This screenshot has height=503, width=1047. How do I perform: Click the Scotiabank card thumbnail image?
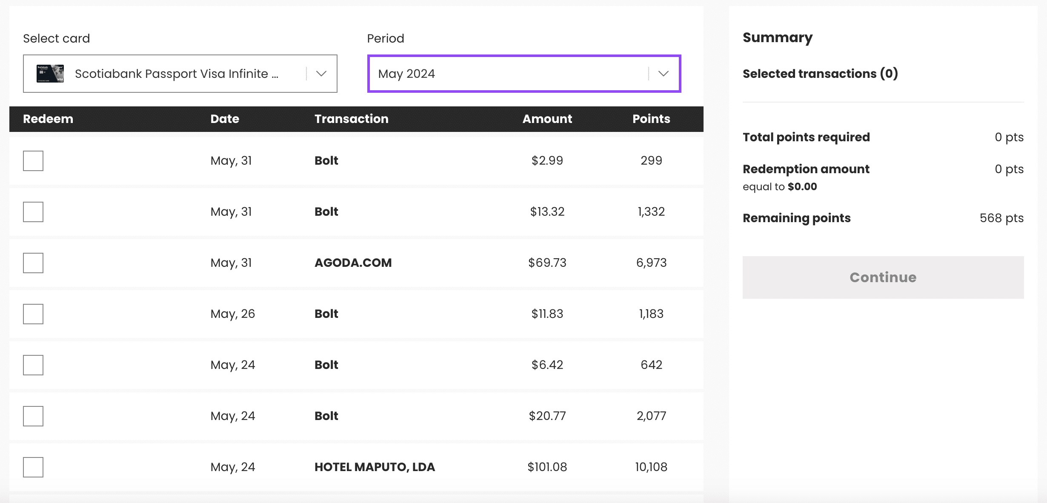click(50, 74)
